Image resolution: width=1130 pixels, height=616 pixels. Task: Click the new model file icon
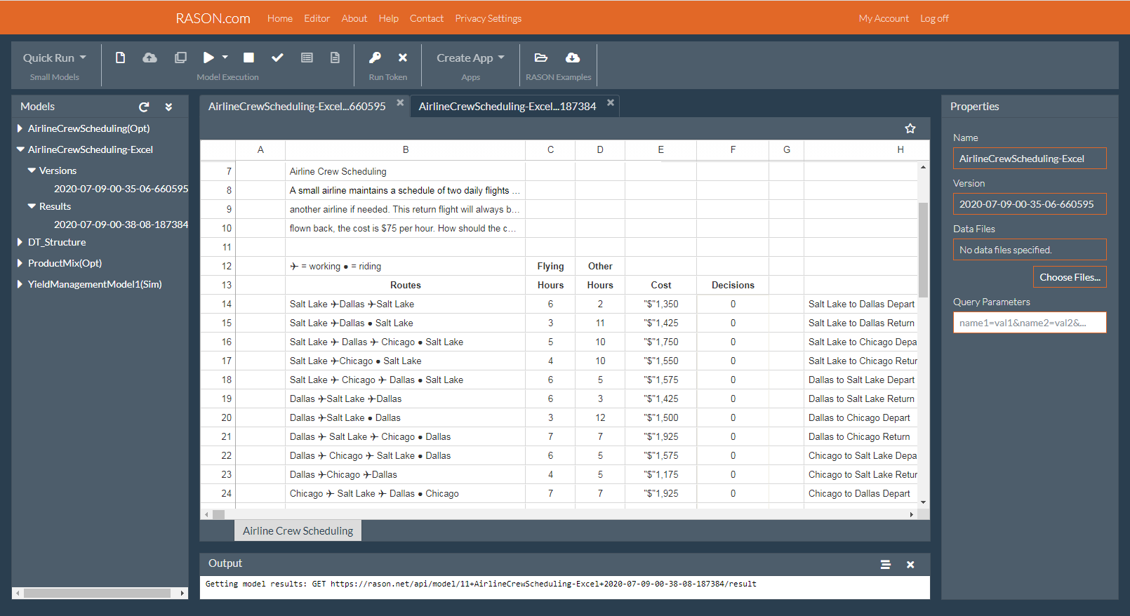tap(120, 58)
